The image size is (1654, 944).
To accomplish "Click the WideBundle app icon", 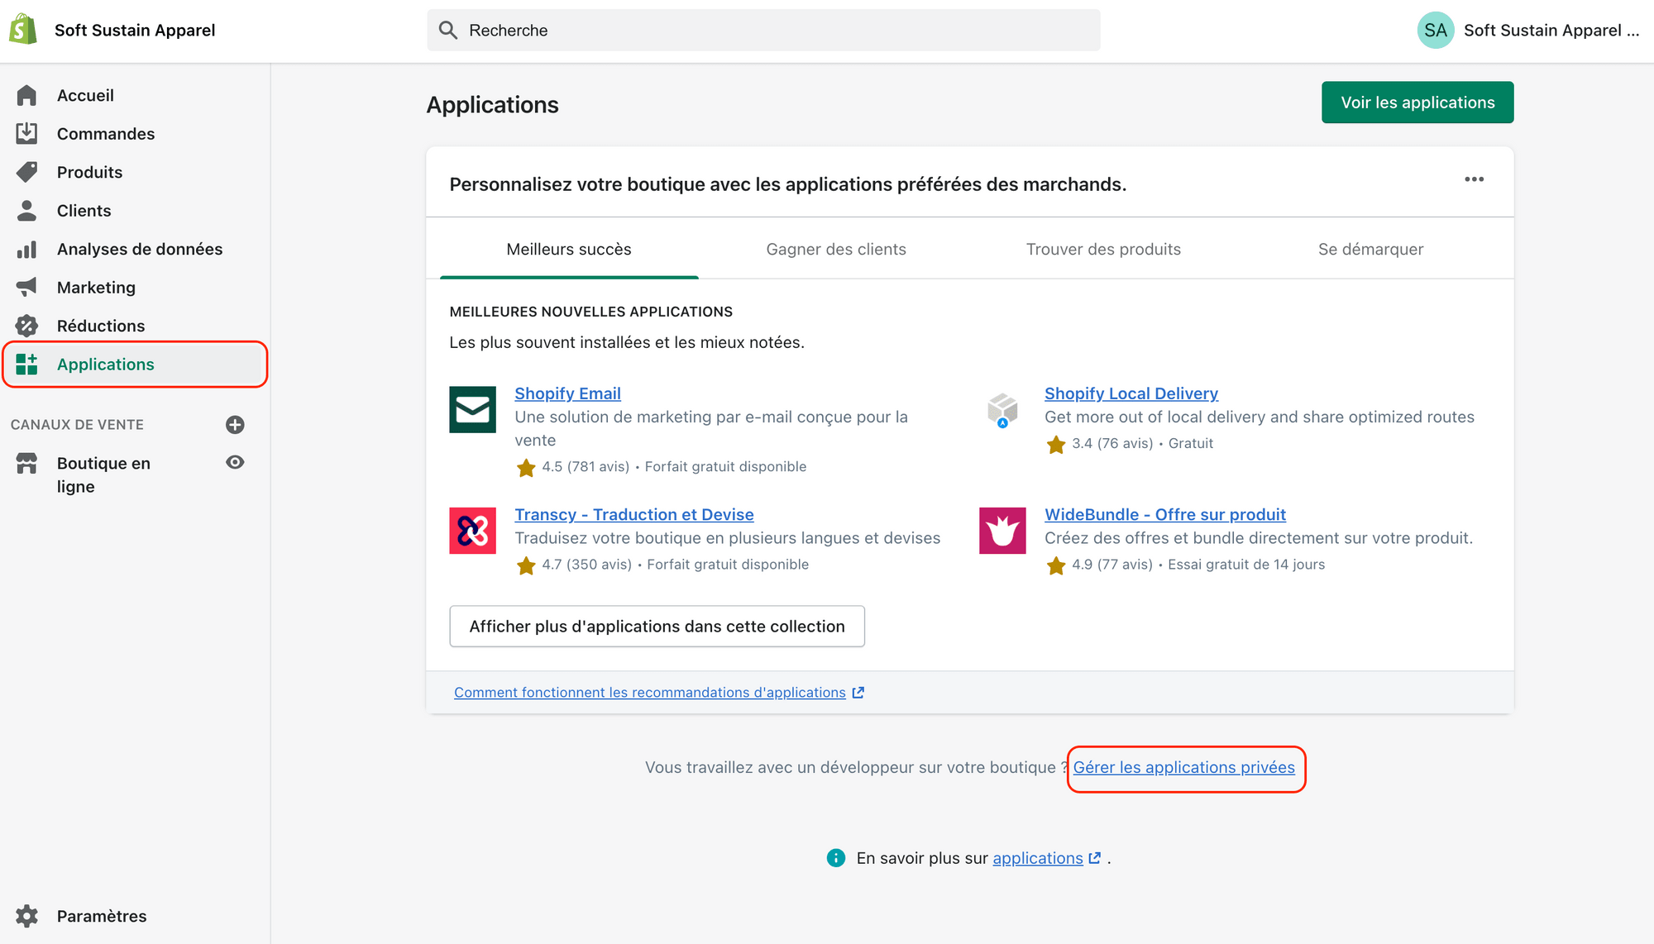I will tap(1002, 531).
